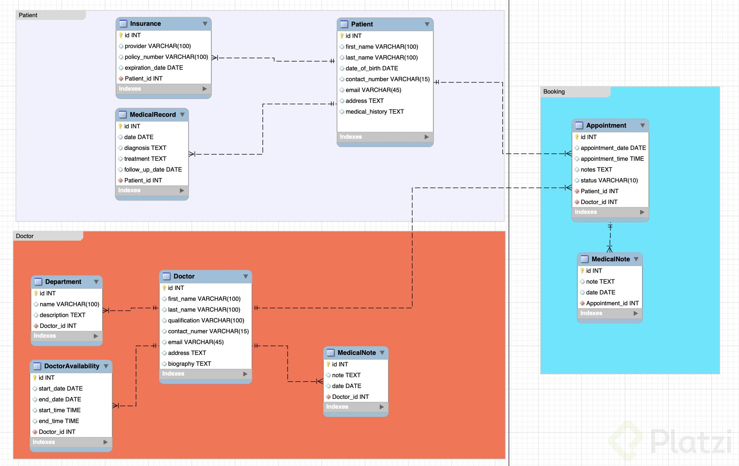Click the MedicalRecord table icon
Image resolution: width=739 pixels, height=466 pixels.
tap(123, 115)
